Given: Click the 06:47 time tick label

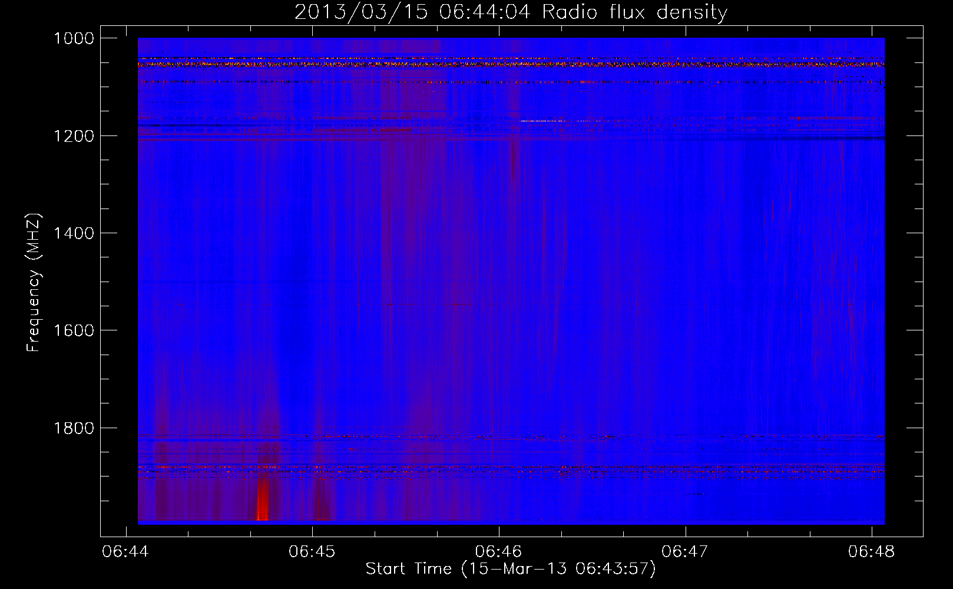Looking at the screenshot, I should pyautogui.click(x=684, y=552).
